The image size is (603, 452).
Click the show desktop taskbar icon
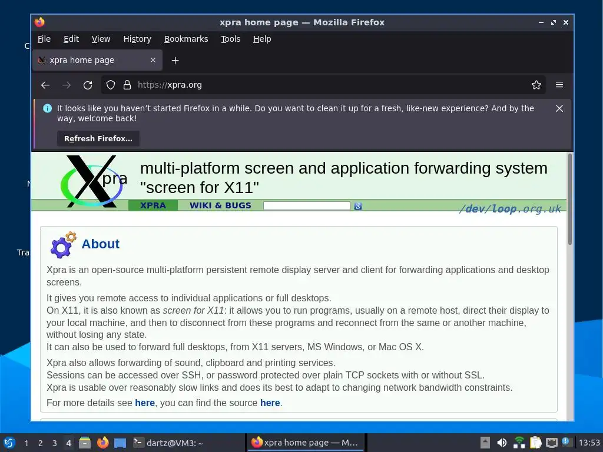pos(120,443)
